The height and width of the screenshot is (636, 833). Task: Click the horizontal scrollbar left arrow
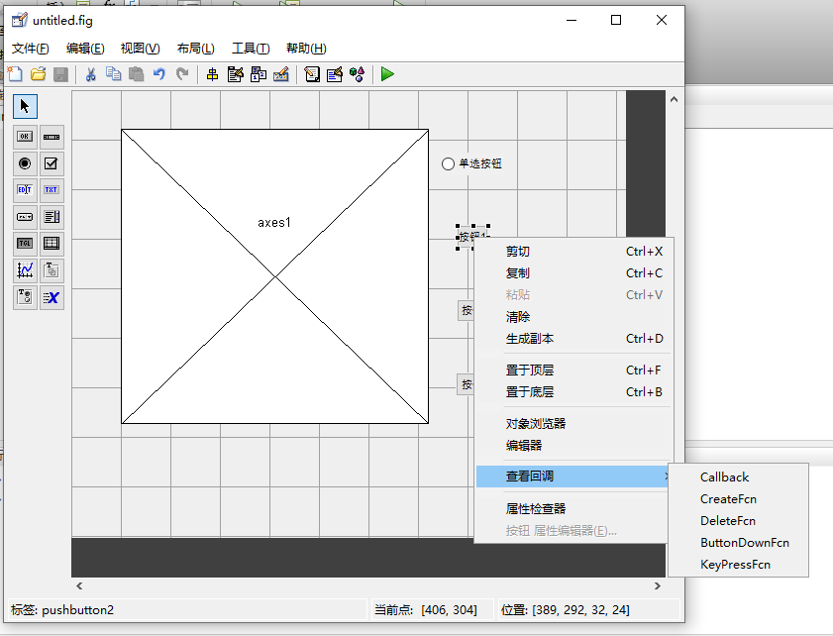79,586
